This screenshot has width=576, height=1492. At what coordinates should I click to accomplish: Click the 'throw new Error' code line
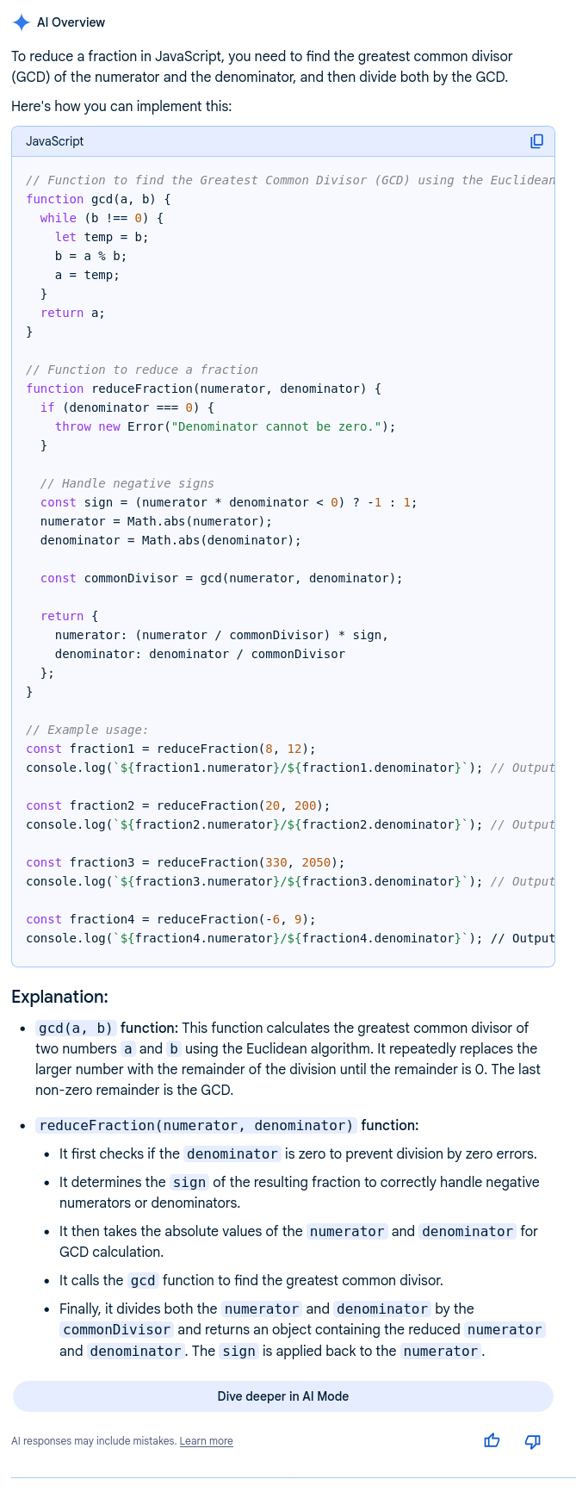coord(224,426)
